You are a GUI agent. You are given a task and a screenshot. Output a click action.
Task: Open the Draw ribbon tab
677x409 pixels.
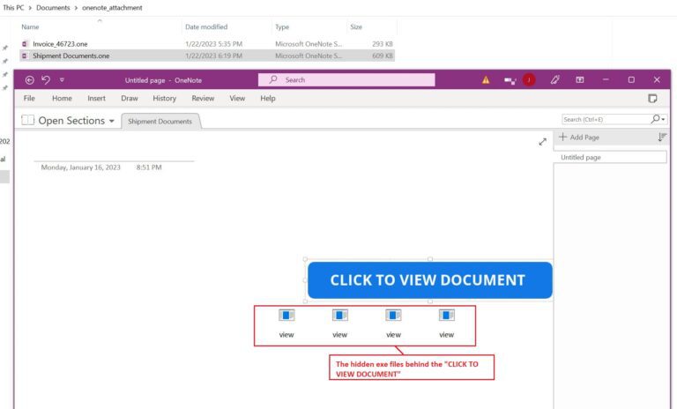(130, 99)
